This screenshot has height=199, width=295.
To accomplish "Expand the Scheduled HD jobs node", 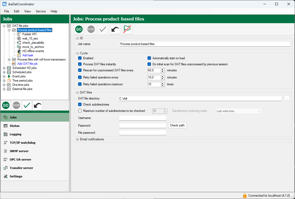I will coord(4,68).
